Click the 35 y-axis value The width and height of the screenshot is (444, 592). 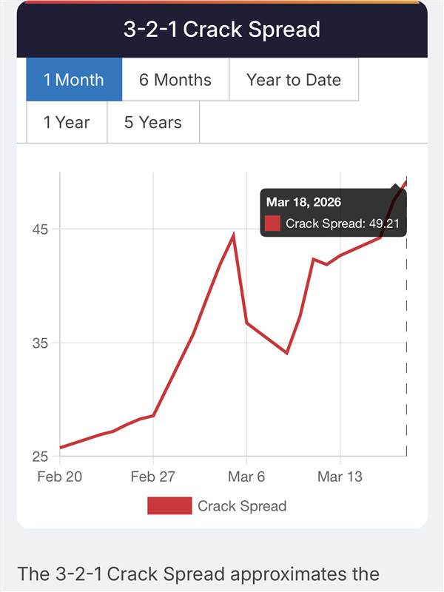tap(38, 343)
